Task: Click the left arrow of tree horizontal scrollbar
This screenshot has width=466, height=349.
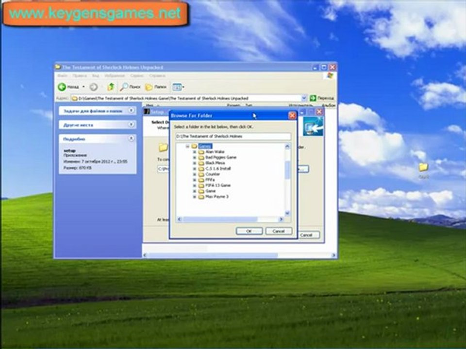Action: 179,219
